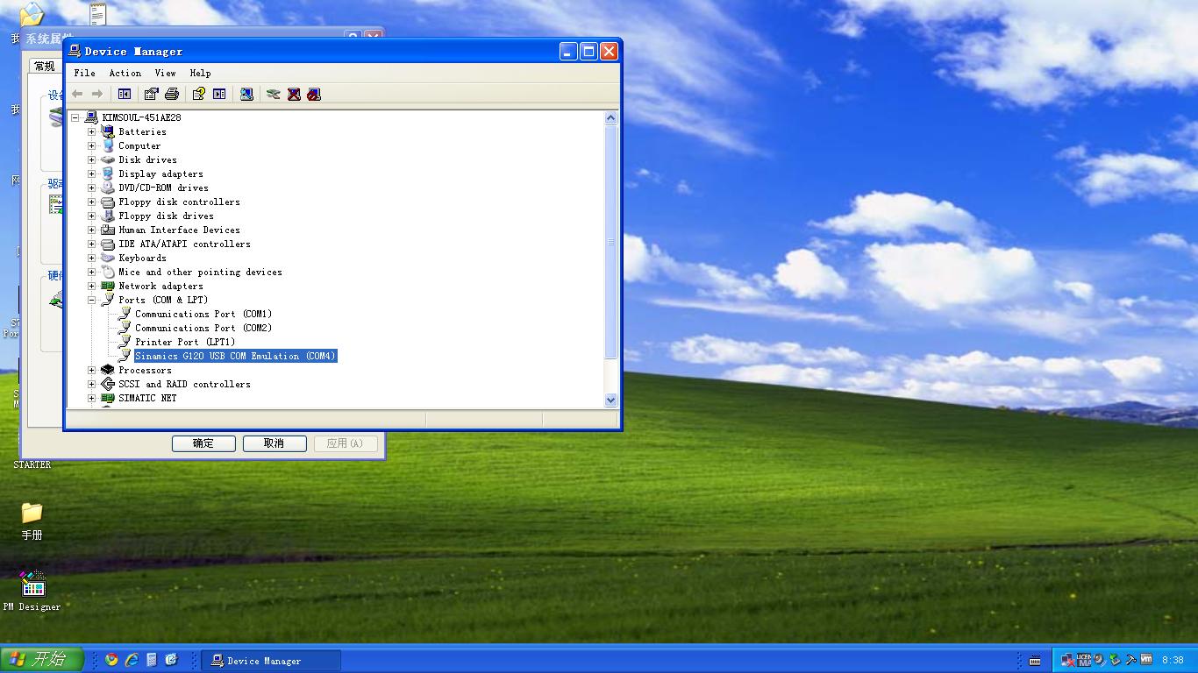The image size is (1198, 673).
Task: Expand the Processors node
Action: (91, 370)
